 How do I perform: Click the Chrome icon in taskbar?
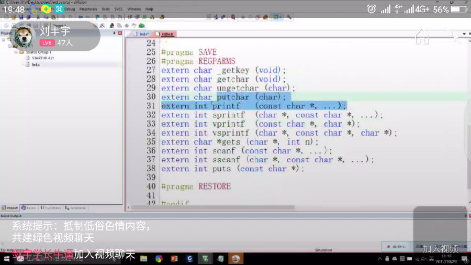coord(159,258)
